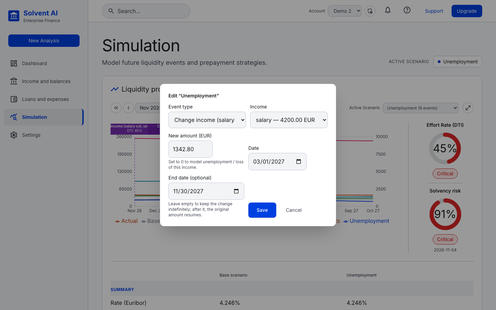496x310 pixels.
Task: Click the End date field showing 11/30/2027
Action: tap(206, 191)
